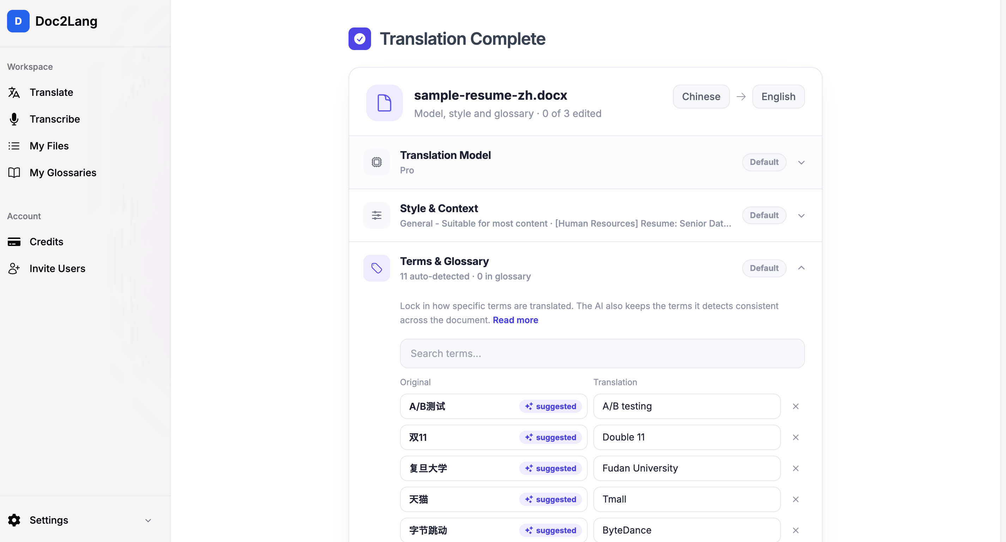Click the Double 11 translation field
The height and width of the screenshot is (542, 1006).
[x=686, y=437]
